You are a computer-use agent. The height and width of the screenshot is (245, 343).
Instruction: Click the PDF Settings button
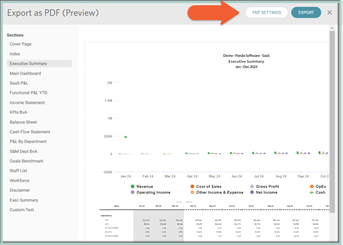click(x=266, y=12)
